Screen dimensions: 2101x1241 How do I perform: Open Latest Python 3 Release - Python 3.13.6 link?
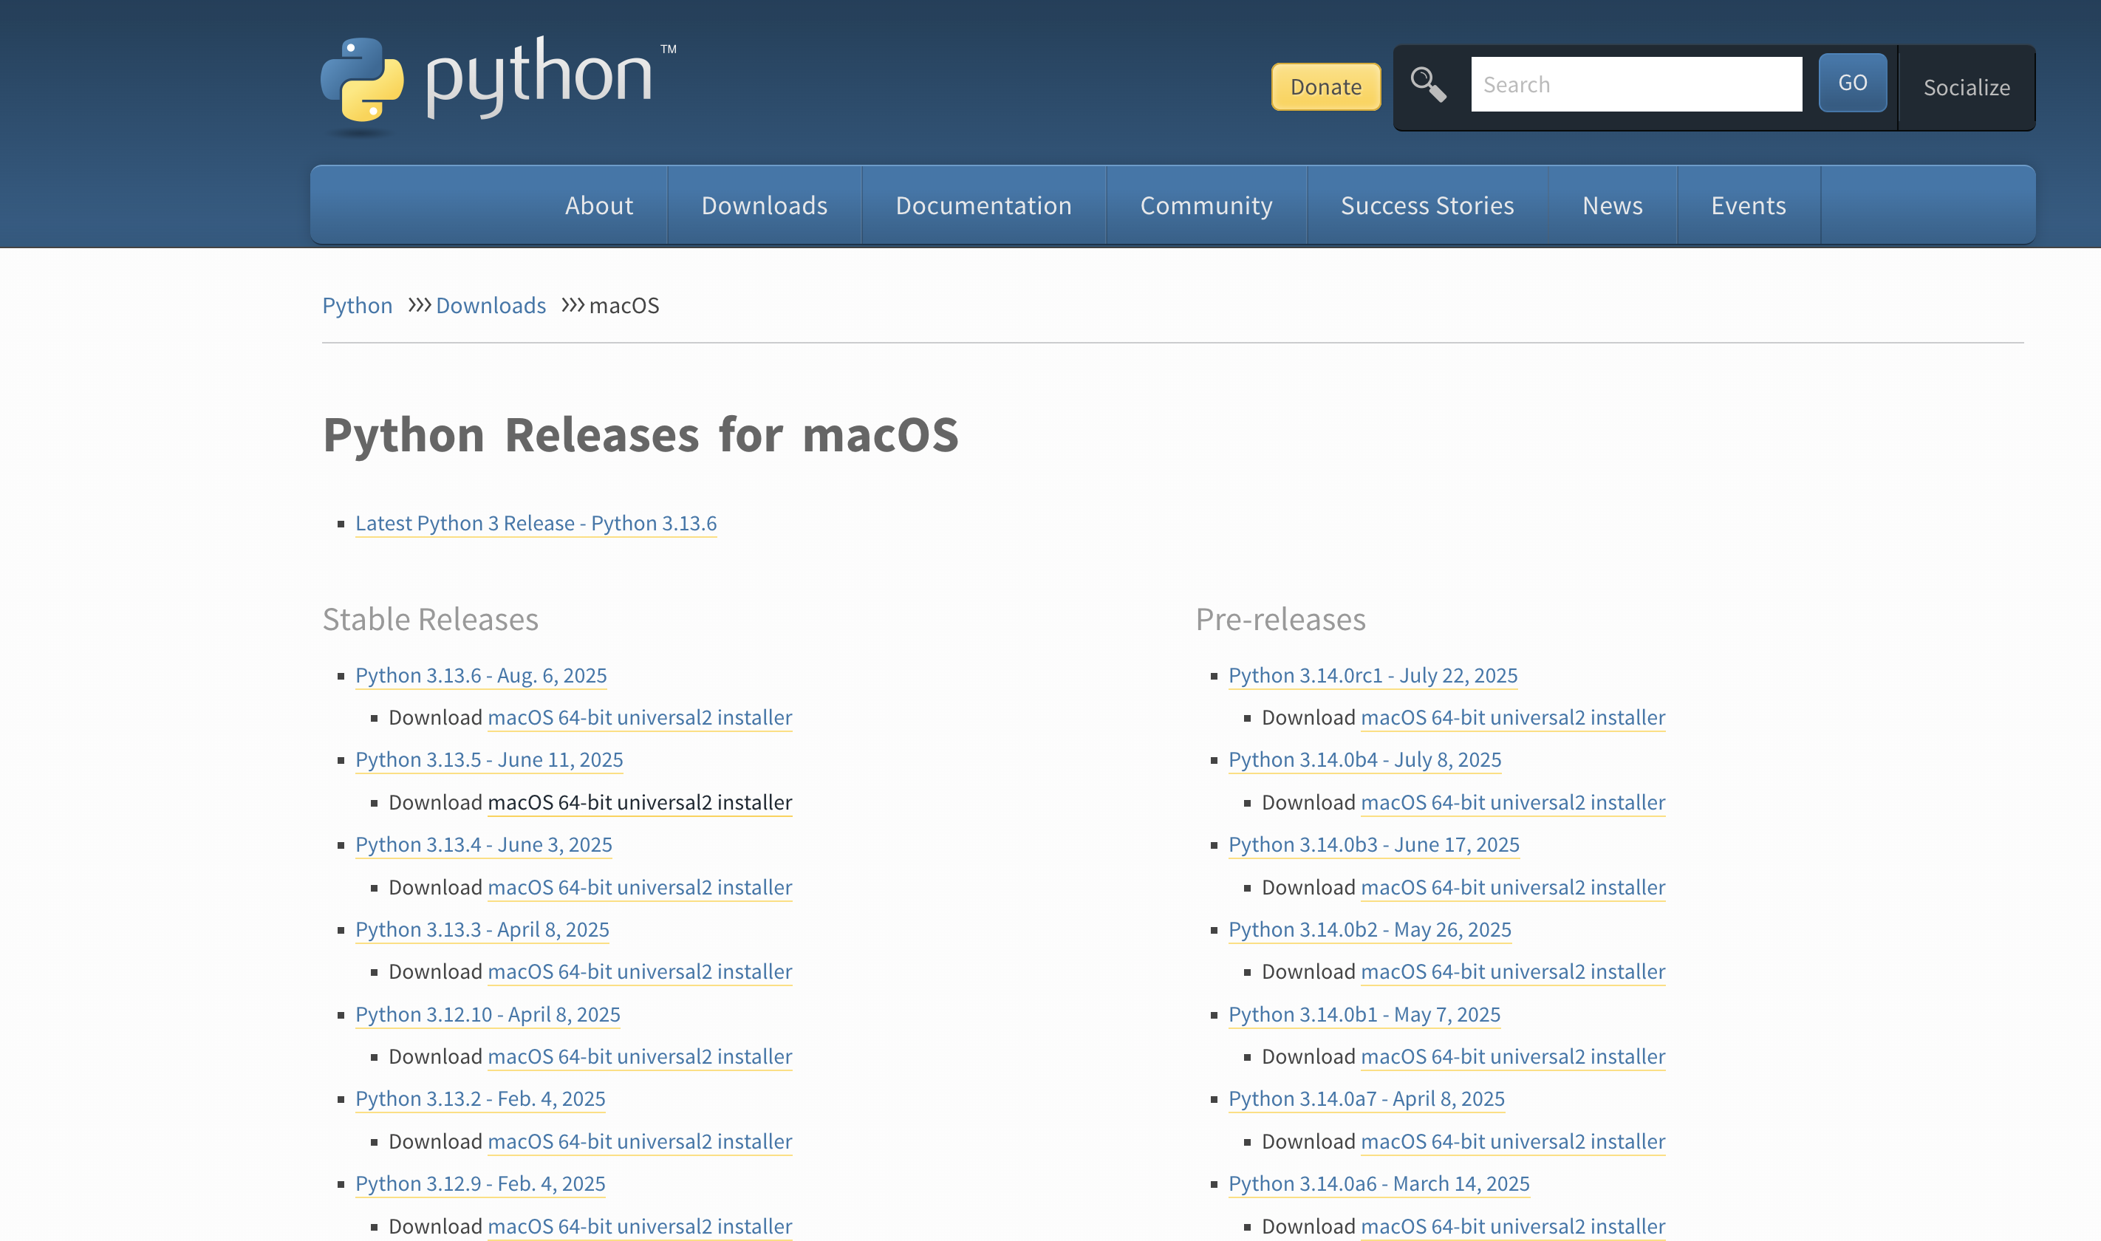pos(536,524)
